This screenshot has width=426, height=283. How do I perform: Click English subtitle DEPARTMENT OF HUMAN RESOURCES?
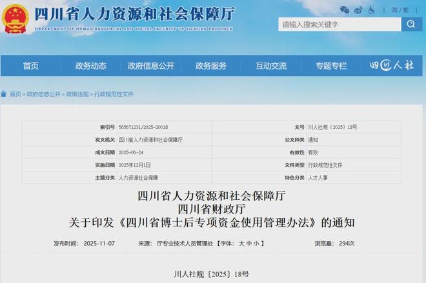click(x=78, y=28)
